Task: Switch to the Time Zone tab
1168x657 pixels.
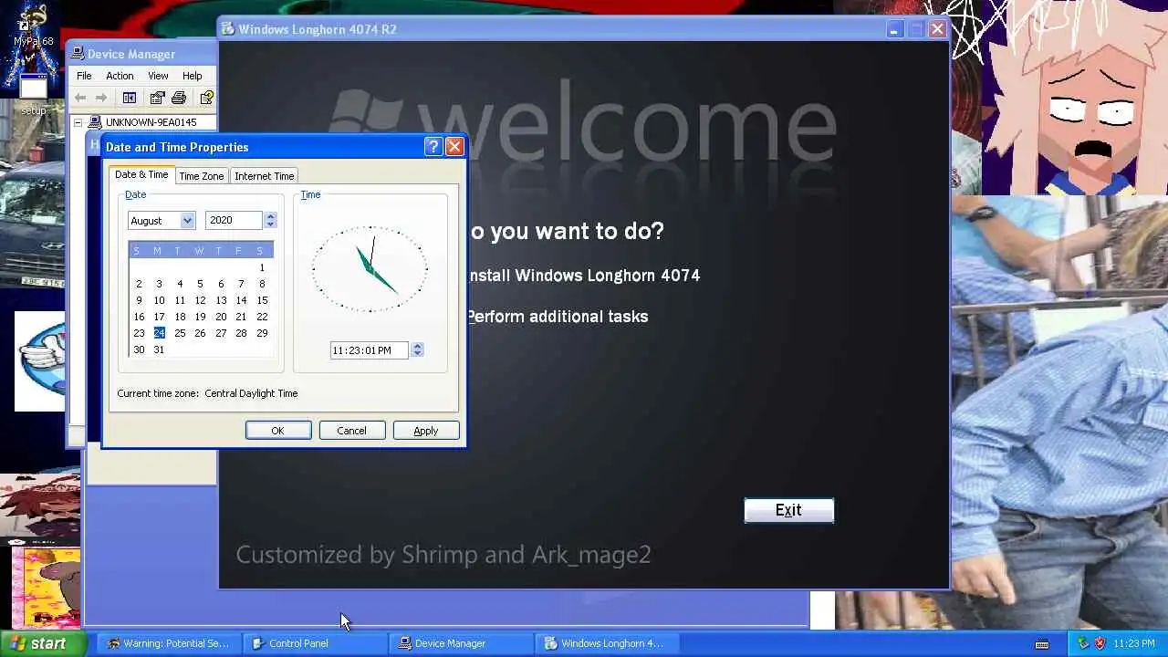Action: tap(201, 176)
